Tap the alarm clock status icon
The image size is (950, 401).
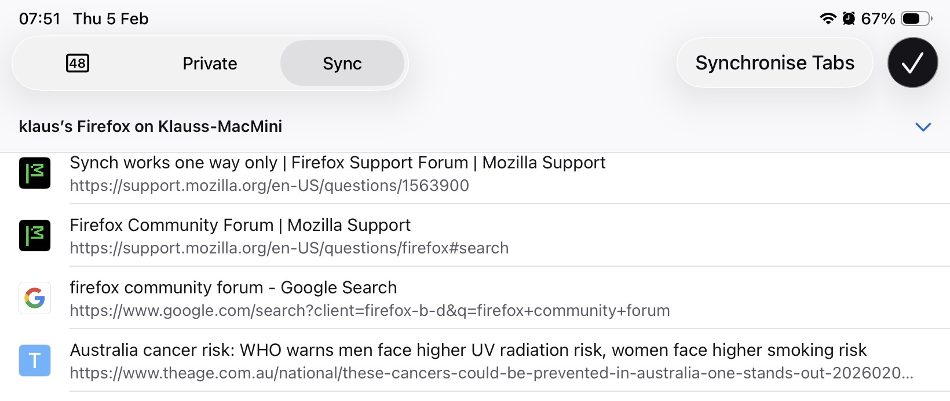click(849, 19)
